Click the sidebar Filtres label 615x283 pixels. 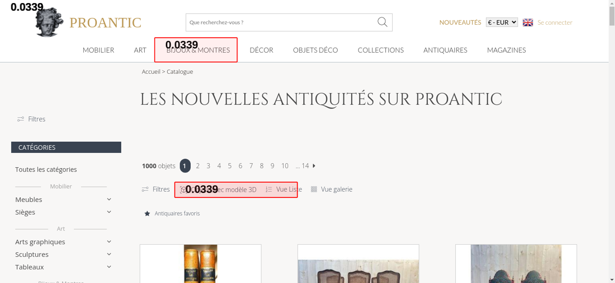(x=37, y=119)
